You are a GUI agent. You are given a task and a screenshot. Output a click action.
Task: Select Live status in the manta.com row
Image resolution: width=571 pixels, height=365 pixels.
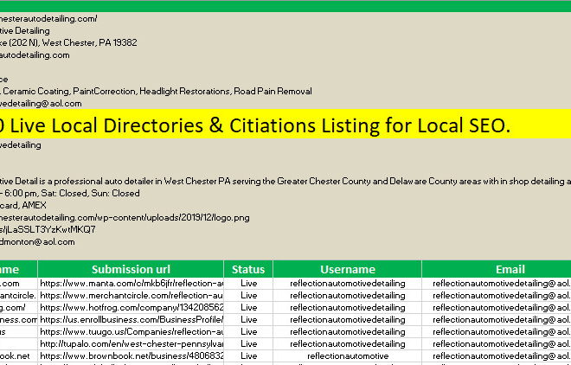tap(248, 283)
